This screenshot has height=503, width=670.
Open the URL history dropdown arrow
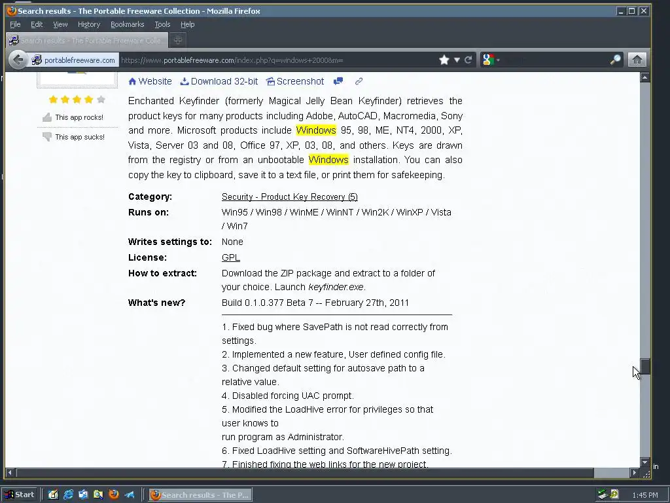click(457, 60)
